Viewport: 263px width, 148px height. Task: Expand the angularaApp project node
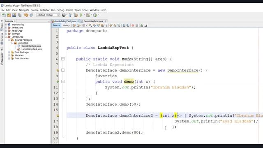click(x=6, y=25)
